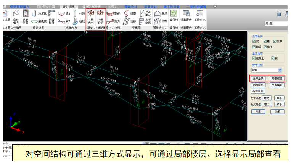Open the 等值线 contour tool
The image size is (291, 163).
174,16
